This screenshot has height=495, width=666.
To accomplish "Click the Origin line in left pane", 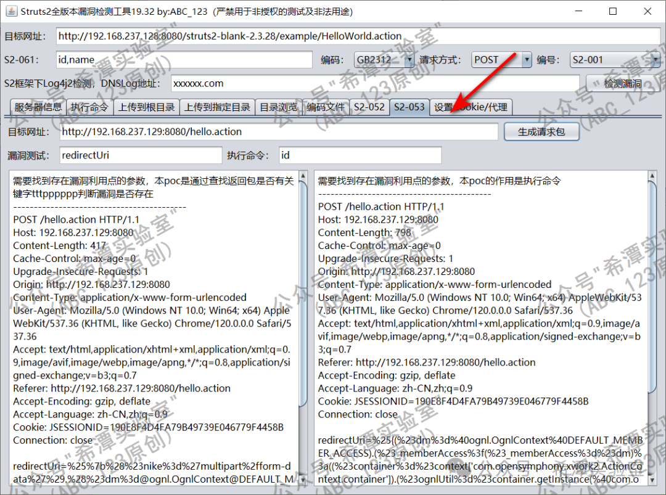I will (x=91, y=284).
